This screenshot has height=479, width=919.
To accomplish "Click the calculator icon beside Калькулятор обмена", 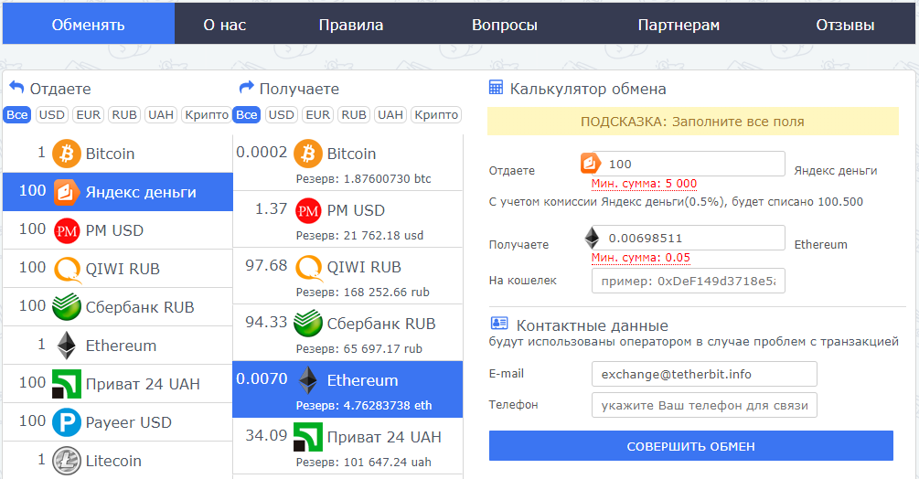I will click(x=496, y=88).
